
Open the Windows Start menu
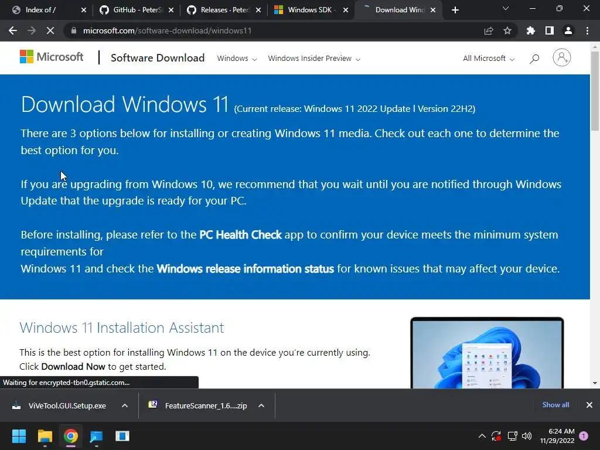pos(19,436)
